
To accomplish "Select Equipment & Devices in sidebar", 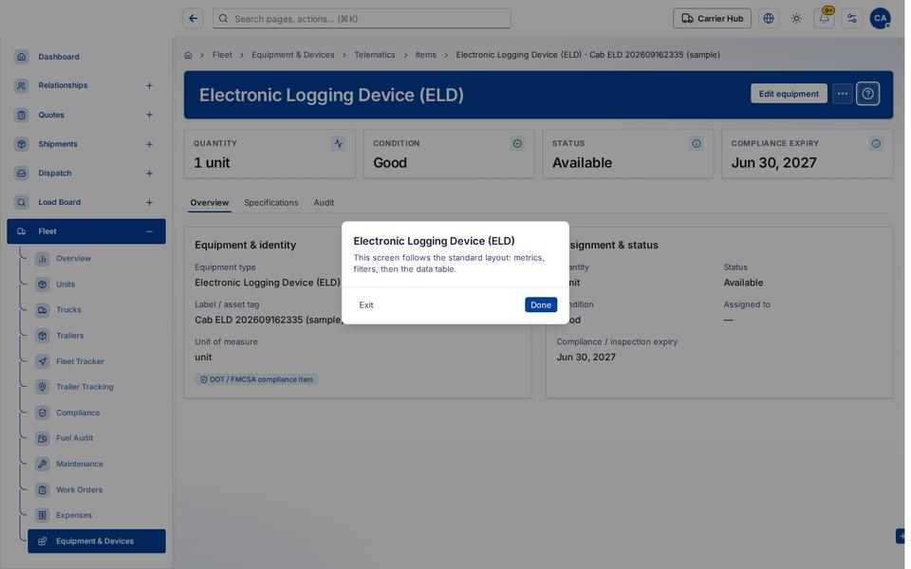I will (x=97, y=541).
